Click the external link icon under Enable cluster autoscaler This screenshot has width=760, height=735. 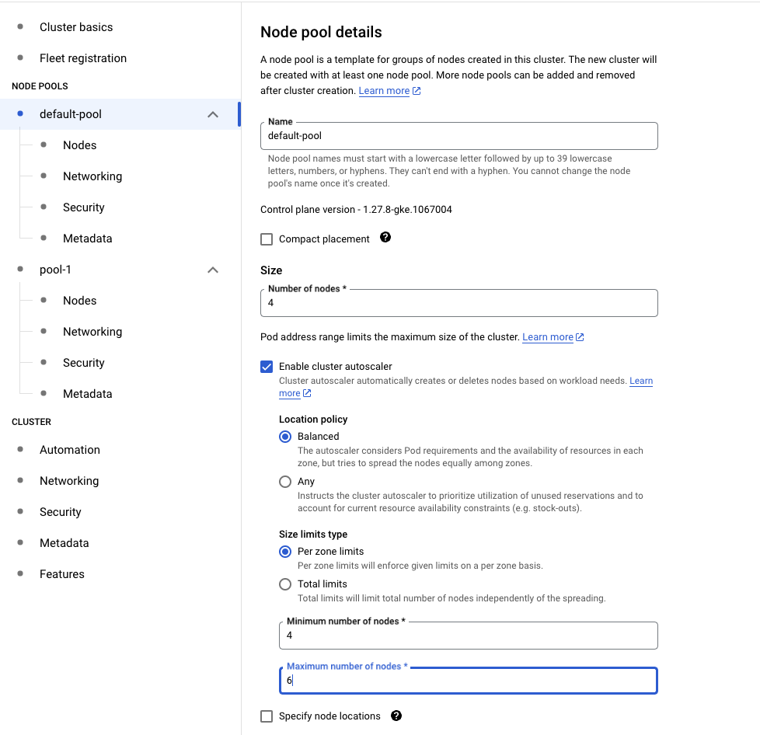307,393
